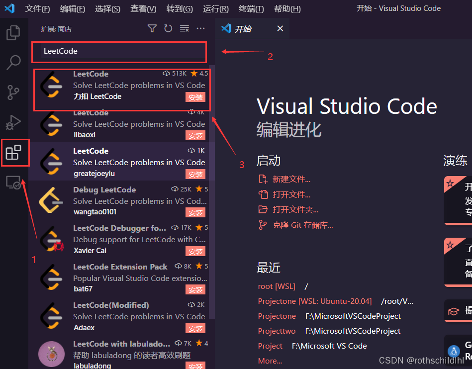Click the Open File icon under 启动
Image resolution: width=472 pixels, height=369 pixels.
(x=263, y=194)
